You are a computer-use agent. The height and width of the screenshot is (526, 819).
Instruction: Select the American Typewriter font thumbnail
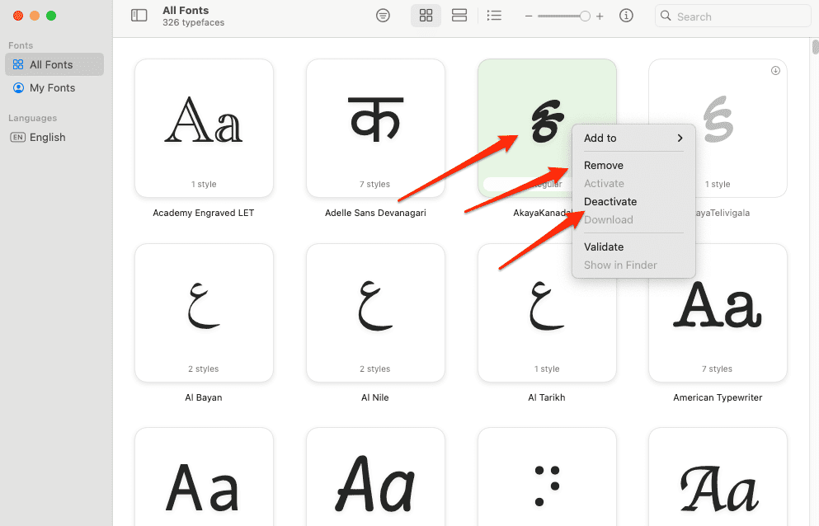(x=718, y=312)
